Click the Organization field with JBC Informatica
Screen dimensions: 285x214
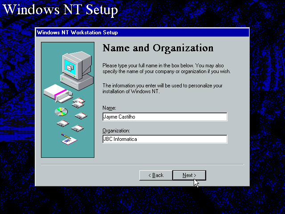tap(164, 139)
